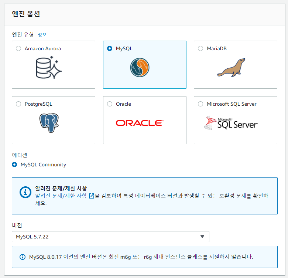
Task: Click the MySQL dolphin logo icon
Action: pos(140,68)
